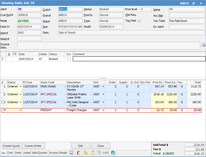Click the gift and money icon
Screen dimensions: 206x157
(x=113, y=153)
